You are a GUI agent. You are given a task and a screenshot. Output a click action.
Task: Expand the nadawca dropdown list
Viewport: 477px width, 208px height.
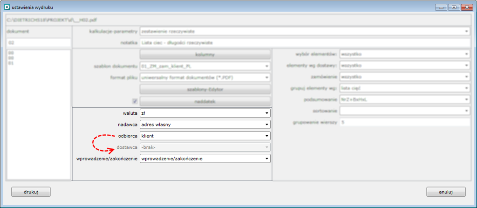pyautogui.click(x=205, y=125)
